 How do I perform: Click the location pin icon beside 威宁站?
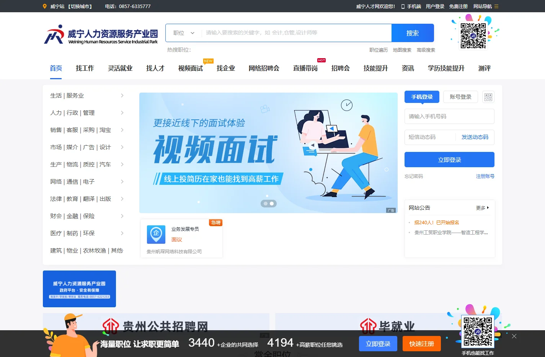click(45, 6)
